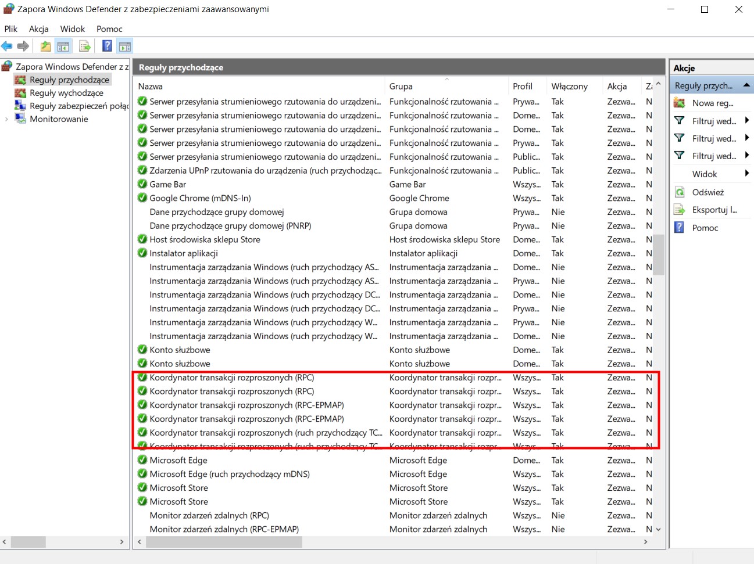Click the rules list vertical scrollbar thumb
Viewport: 754px width, 564px height.
click(658, 254)
